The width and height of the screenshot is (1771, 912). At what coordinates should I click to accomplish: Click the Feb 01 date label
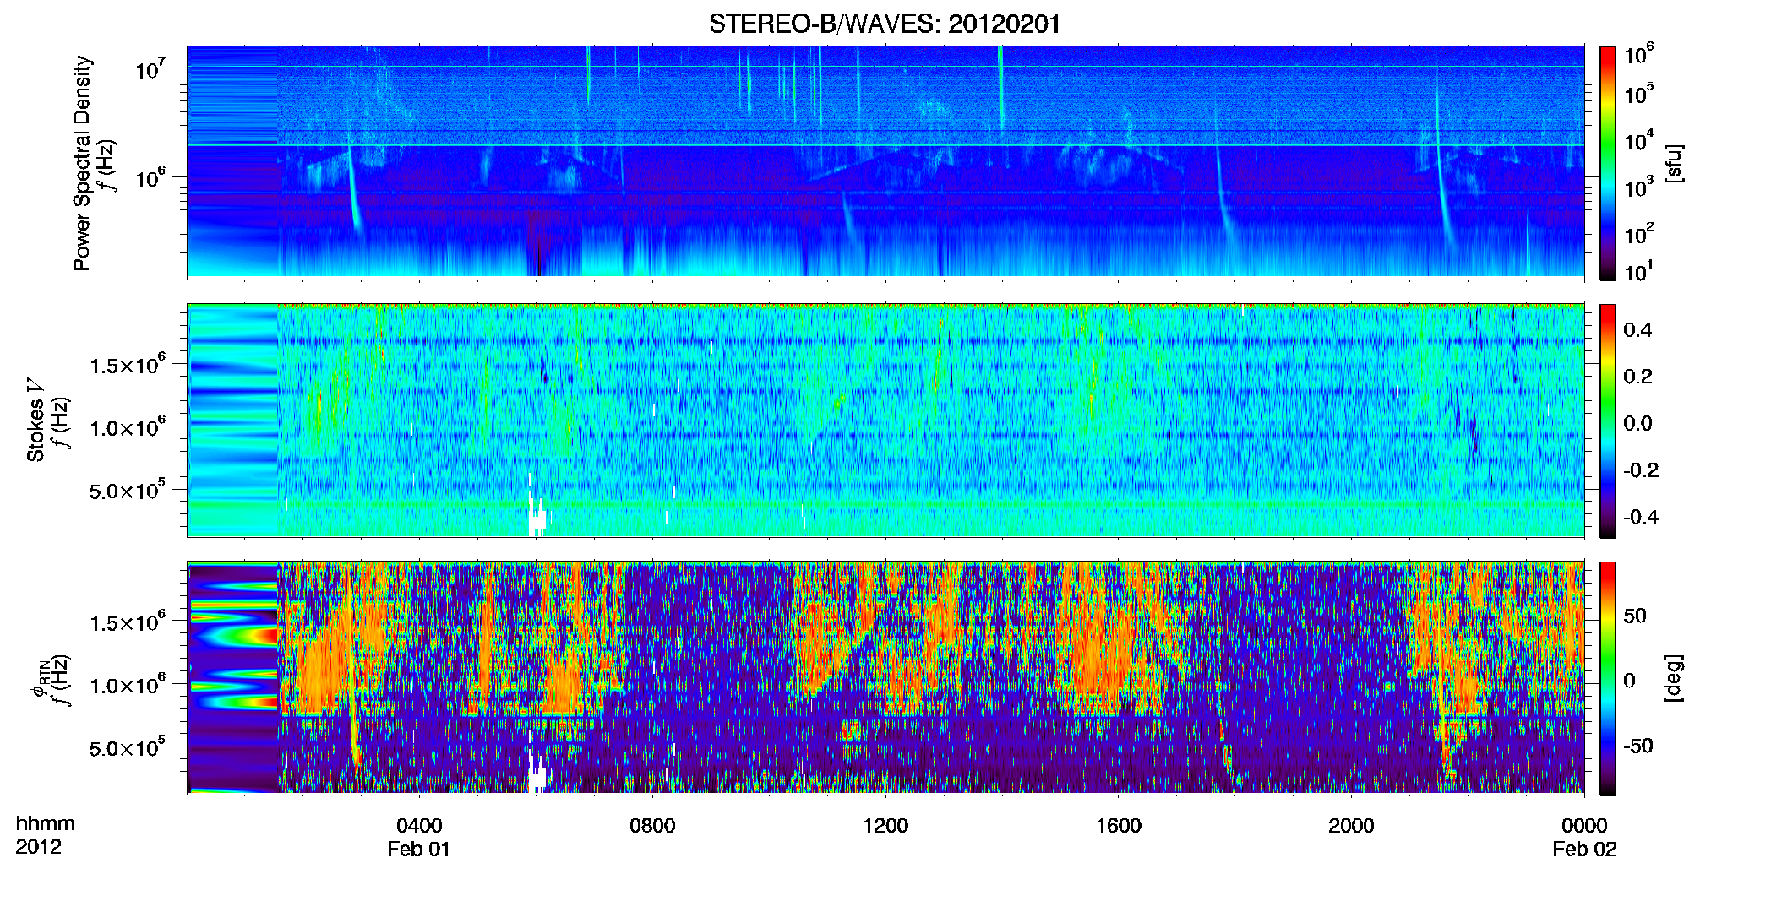coord(419,850)
